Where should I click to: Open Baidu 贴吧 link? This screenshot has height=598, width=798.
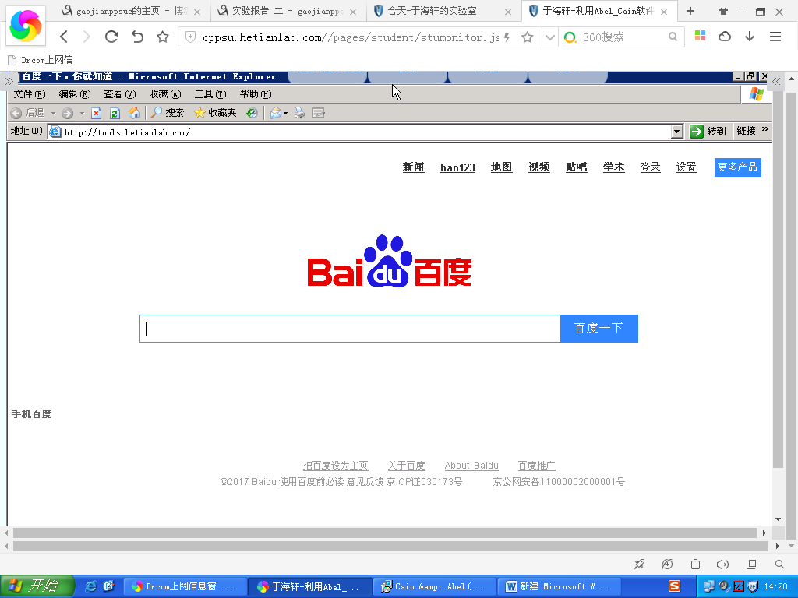(577, 167)
